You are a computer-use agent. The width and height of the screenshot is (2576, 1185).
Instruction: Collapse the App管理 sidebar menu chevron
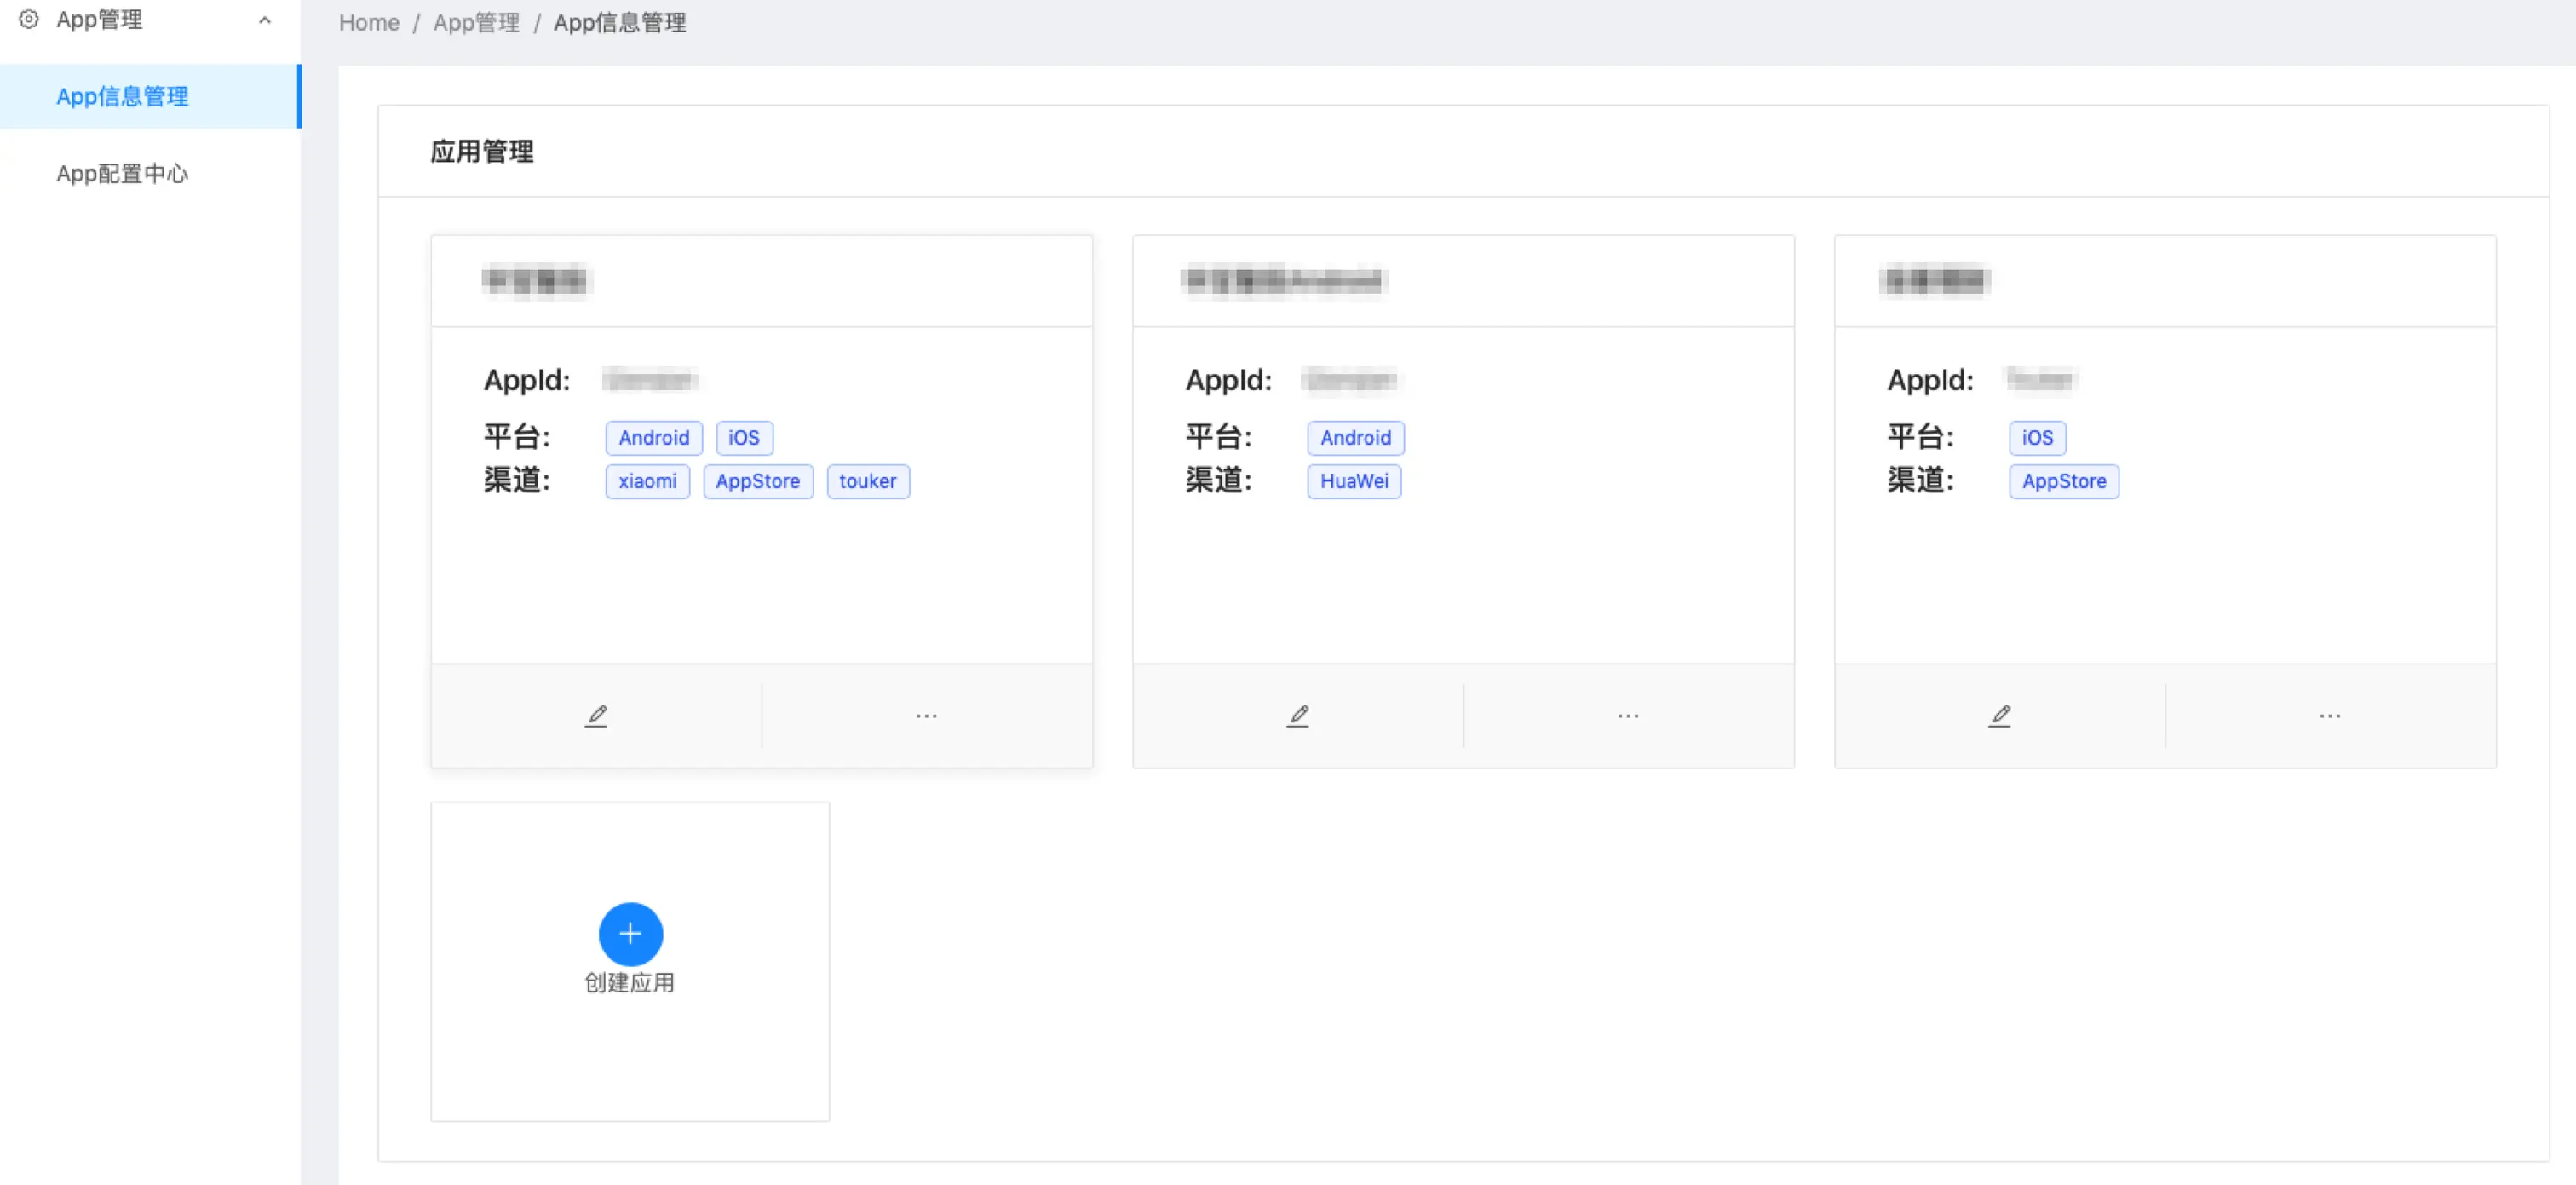click(x=265, y=20)
